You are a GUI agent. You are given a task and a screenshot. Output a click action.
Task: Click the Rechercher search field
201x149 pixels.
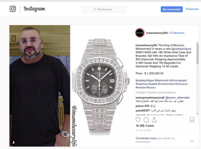[104, 9]
